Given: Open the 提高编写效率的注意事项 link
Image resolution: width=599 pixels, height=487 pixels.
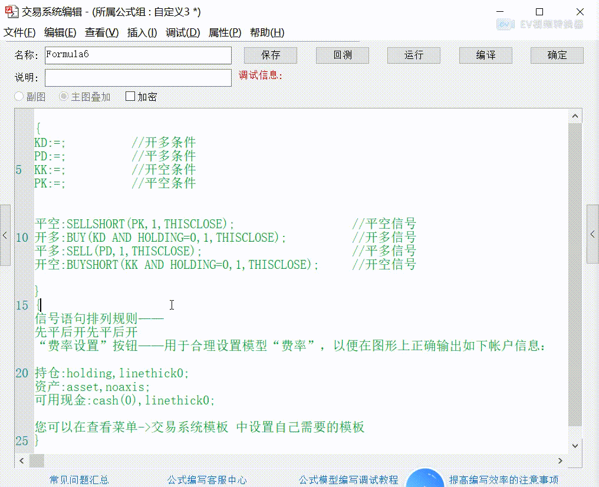Looking at the screenshot, I should tap(503, 480).
